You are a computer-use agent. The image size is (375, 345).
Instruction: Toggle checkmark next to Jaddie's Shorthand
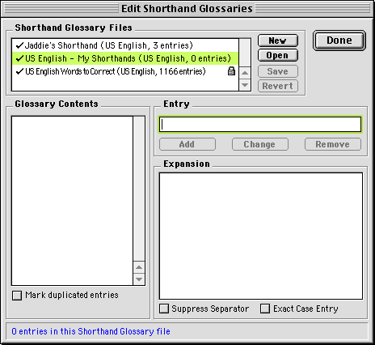point(19,45)
